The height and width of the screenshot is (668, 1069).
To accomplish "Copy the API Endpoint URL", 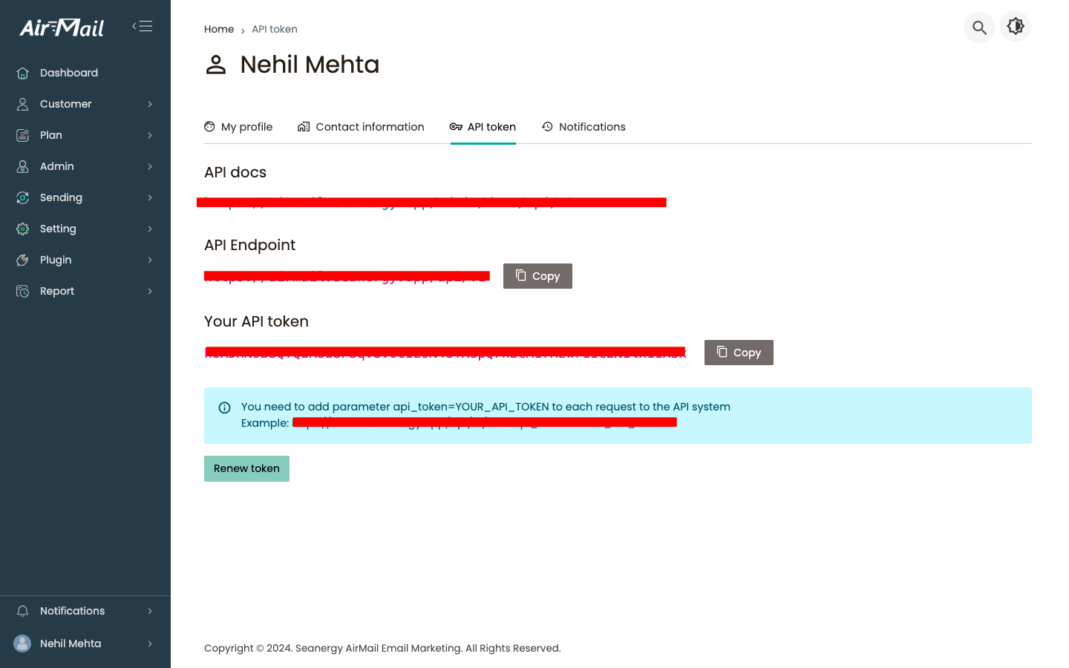I will pos(537,276).
